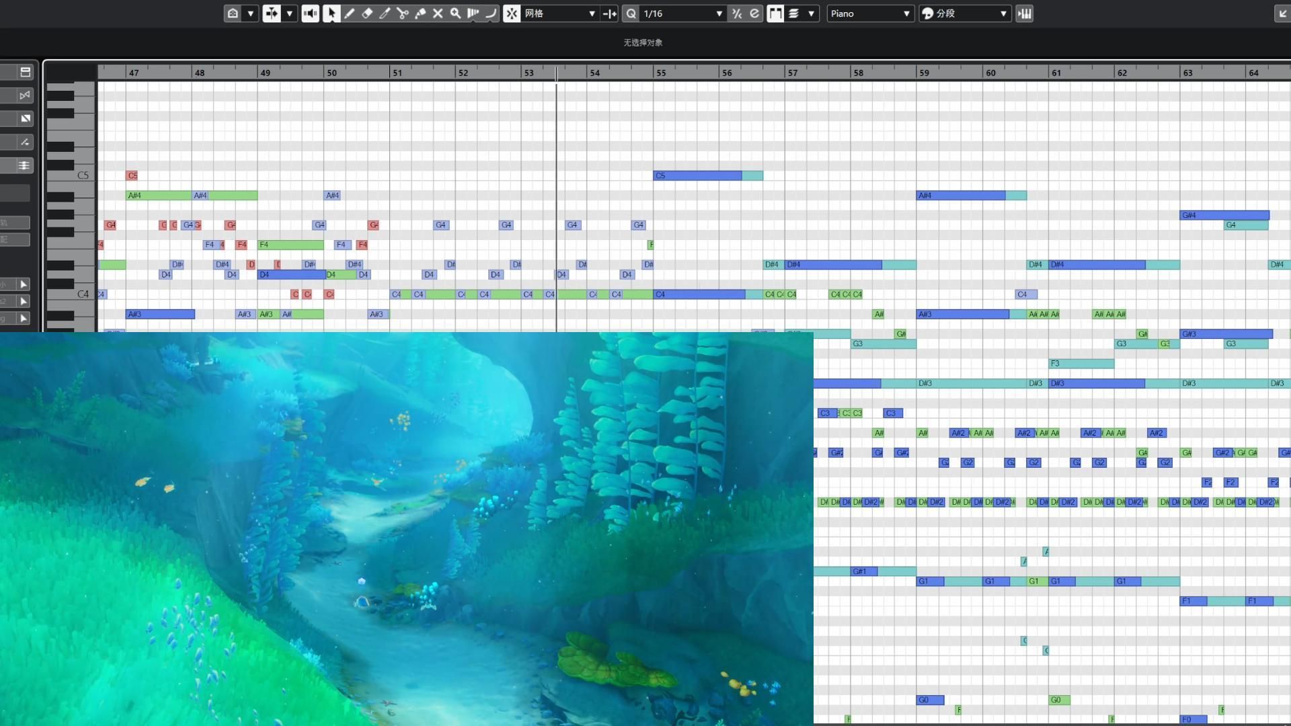Viewport: 1291px width, 726px height.
Task: Select the Line curve tool
Action: pyautogui.click(x=491, y=13)
